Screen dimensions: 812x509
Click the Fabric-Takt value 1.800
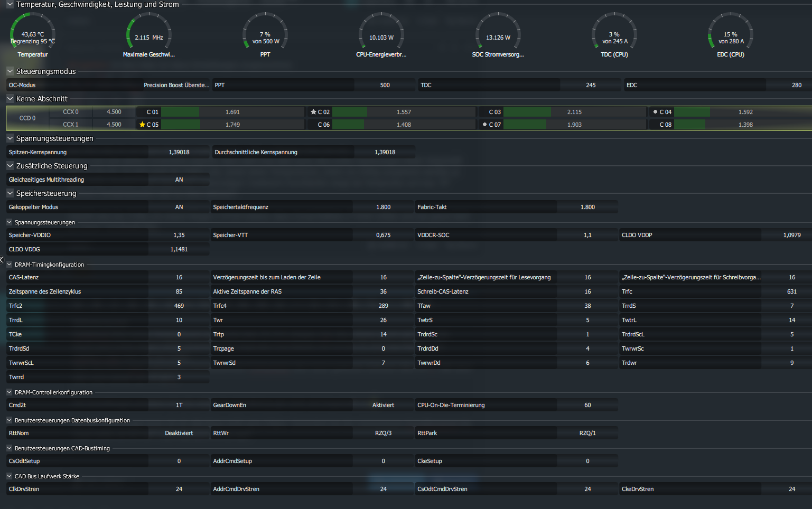click(587, 207)
